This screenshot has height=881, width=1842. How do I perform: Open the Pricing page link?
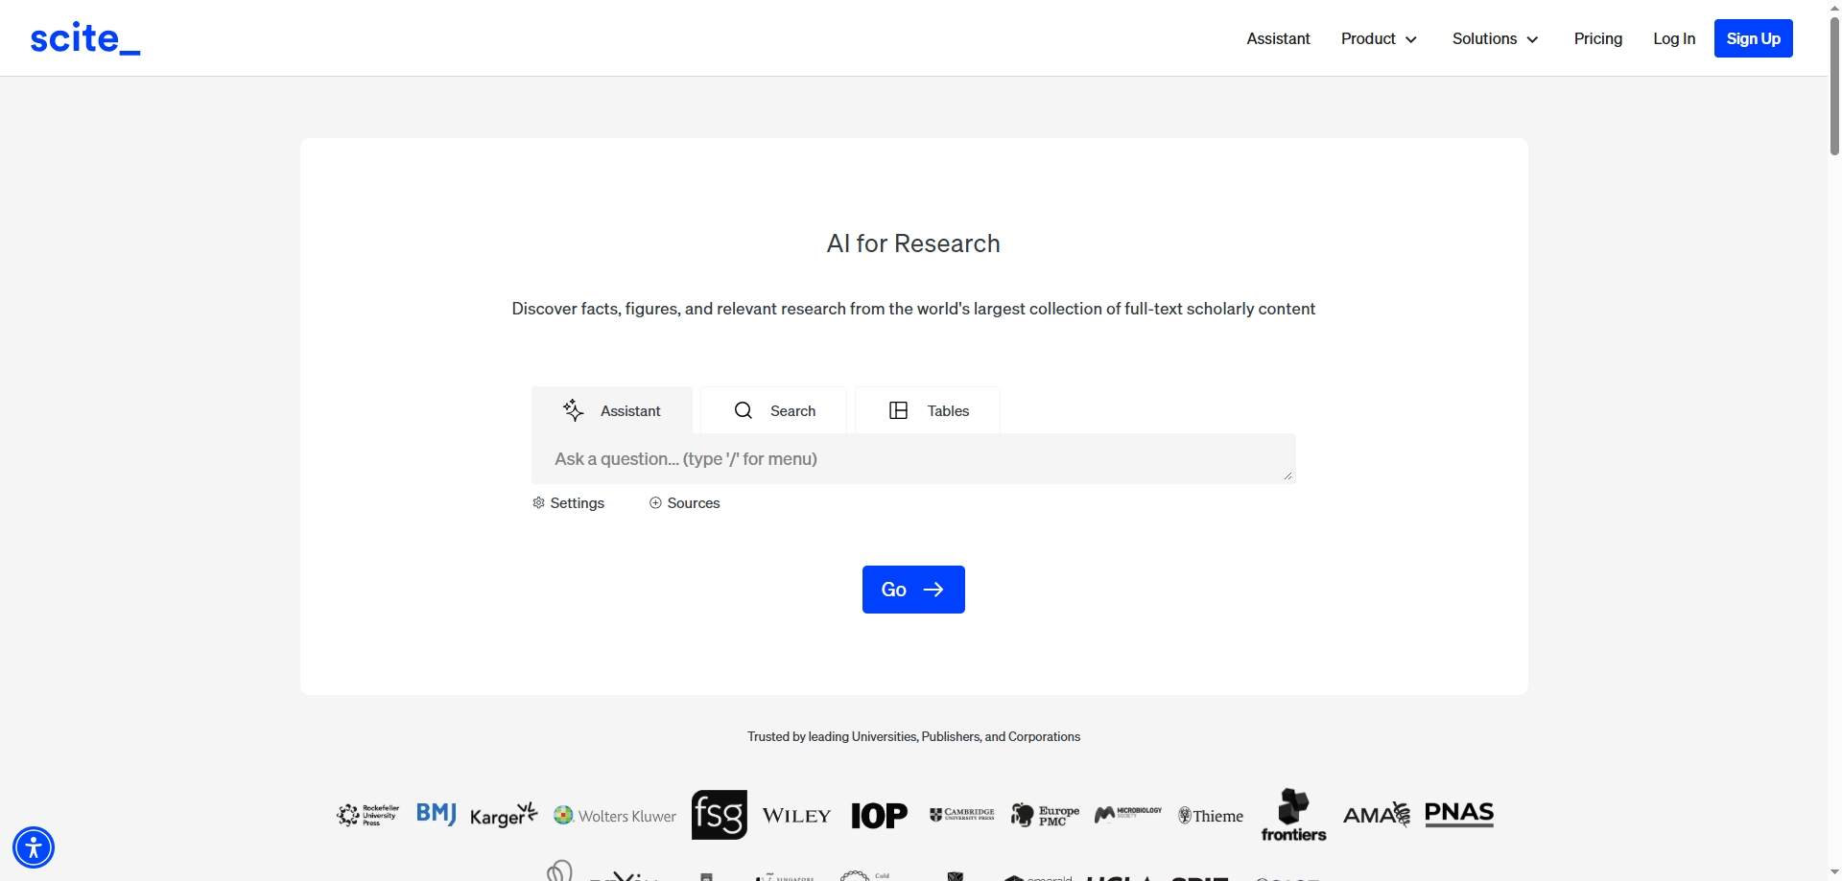tap(1597, 38)
